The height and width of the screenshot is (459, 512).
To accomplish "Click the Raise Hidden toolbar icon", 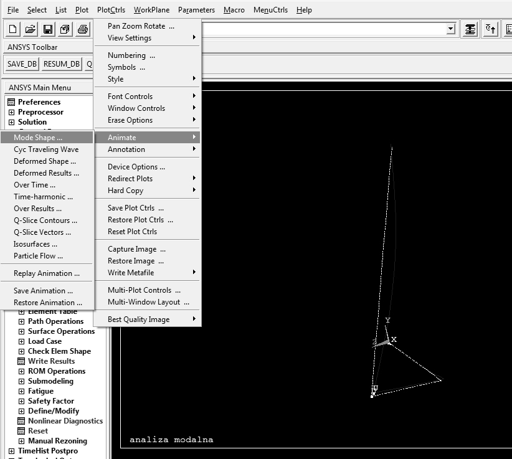I will click(470, 29).
